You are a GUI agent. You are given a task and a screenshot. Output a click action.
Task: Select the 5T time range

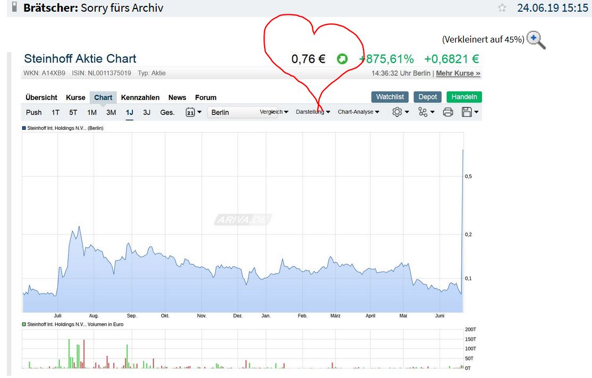pyautogui.click(x=73, y=112)
